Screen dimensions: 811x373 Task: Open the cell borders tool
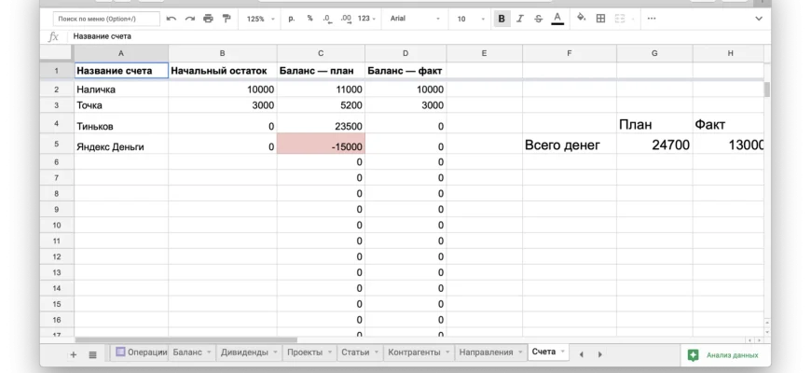600,19
